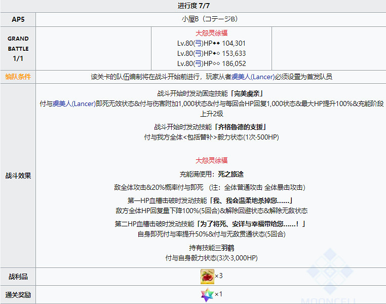Click the 弓 class link on the 186,052 HP line
The height and width of the screenshot is (304, 386).
pos(198,63)
